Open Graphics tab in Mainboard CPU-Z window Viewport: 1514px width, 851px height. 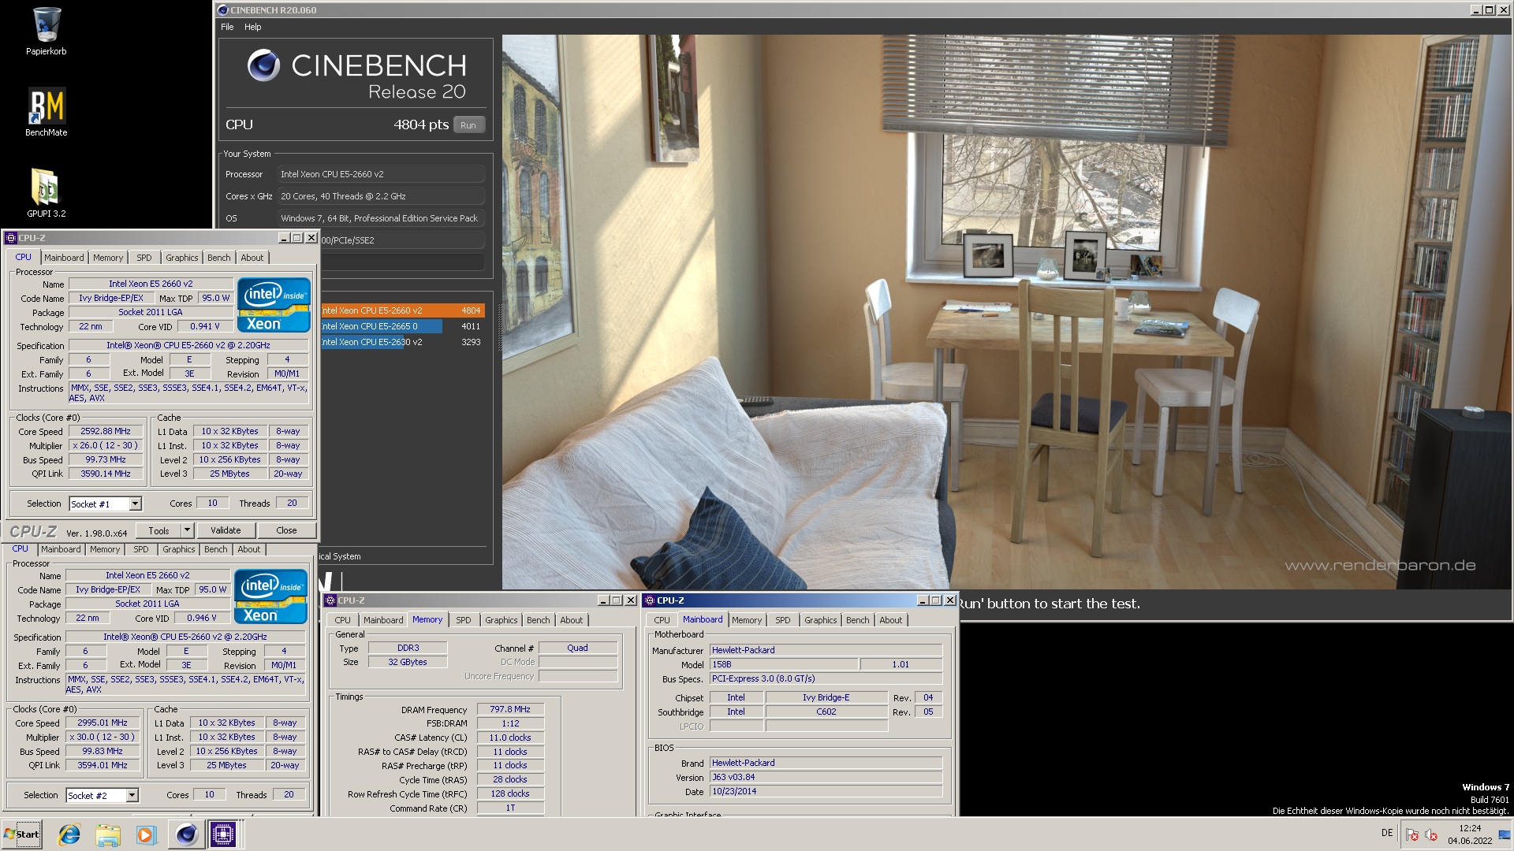[x=821, y=620]
